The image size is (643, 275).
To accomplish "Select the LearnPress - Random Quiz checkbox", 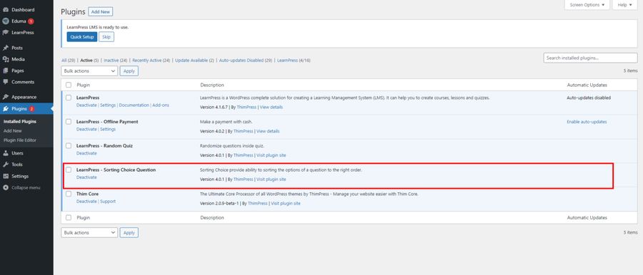I will (69, 145).
